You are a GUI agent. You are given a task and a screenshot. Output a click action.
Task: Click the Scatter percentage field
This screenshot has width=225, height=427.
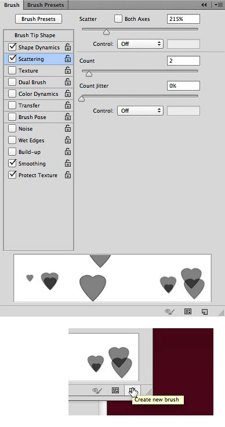pyautogui.click(x=183, y=19)
